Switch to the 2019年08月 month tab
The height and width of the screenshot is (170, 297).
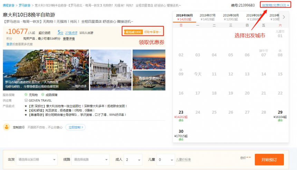(231, 17)
